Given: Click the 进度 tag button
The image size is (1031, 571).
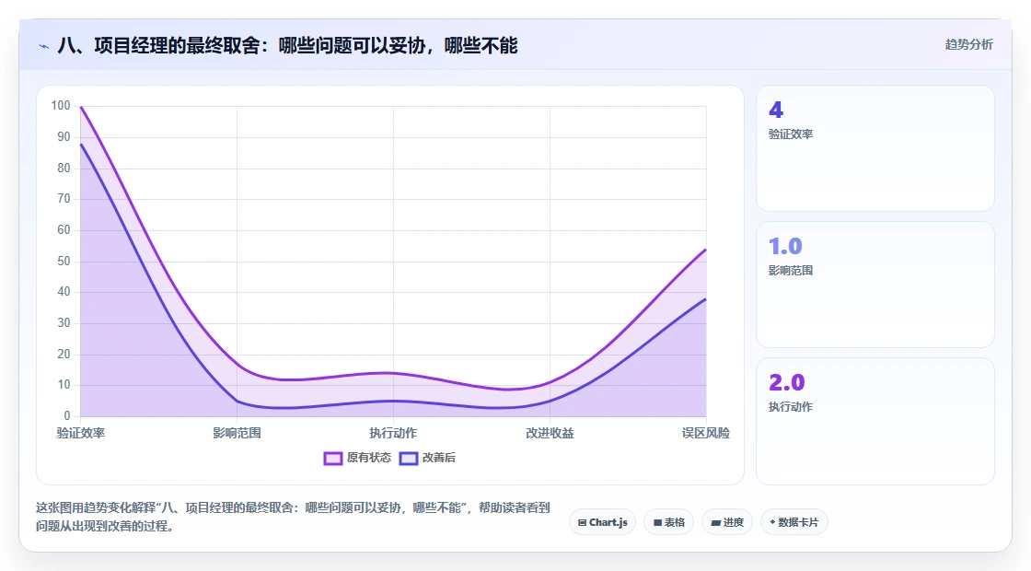Looking at the screenshot, I should 727,522.
